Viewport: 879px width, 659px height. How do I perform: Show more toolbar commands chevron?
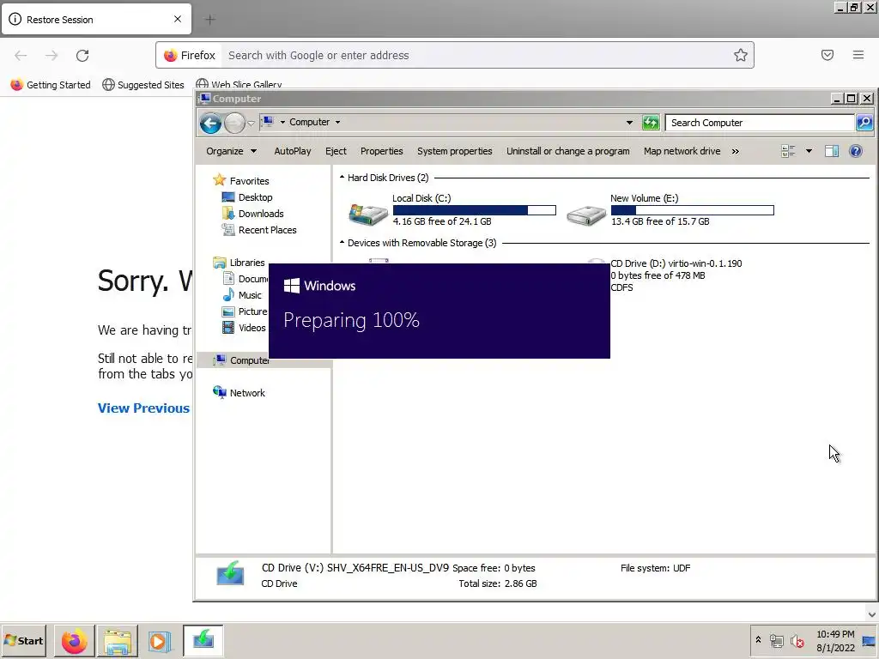(736, 151)
